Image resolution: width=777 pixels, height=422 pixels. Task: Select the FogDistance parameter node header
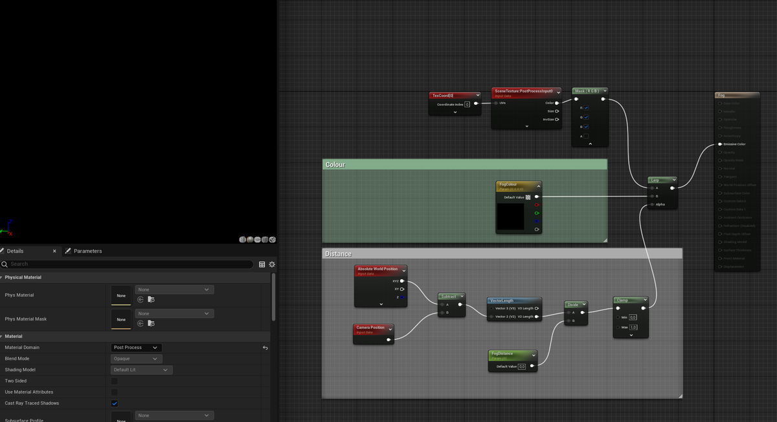click(x=513, y=355)
